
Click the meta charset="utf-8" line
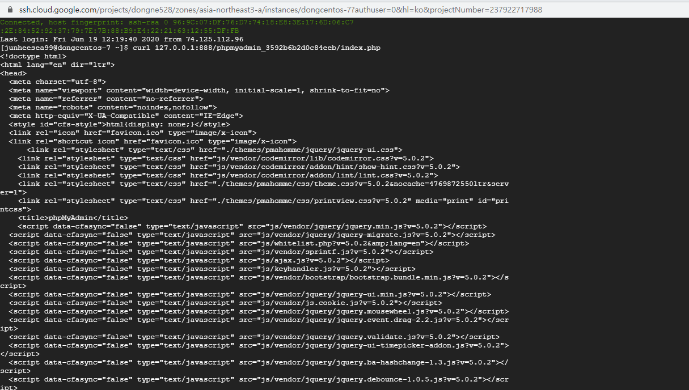[58, 82]
